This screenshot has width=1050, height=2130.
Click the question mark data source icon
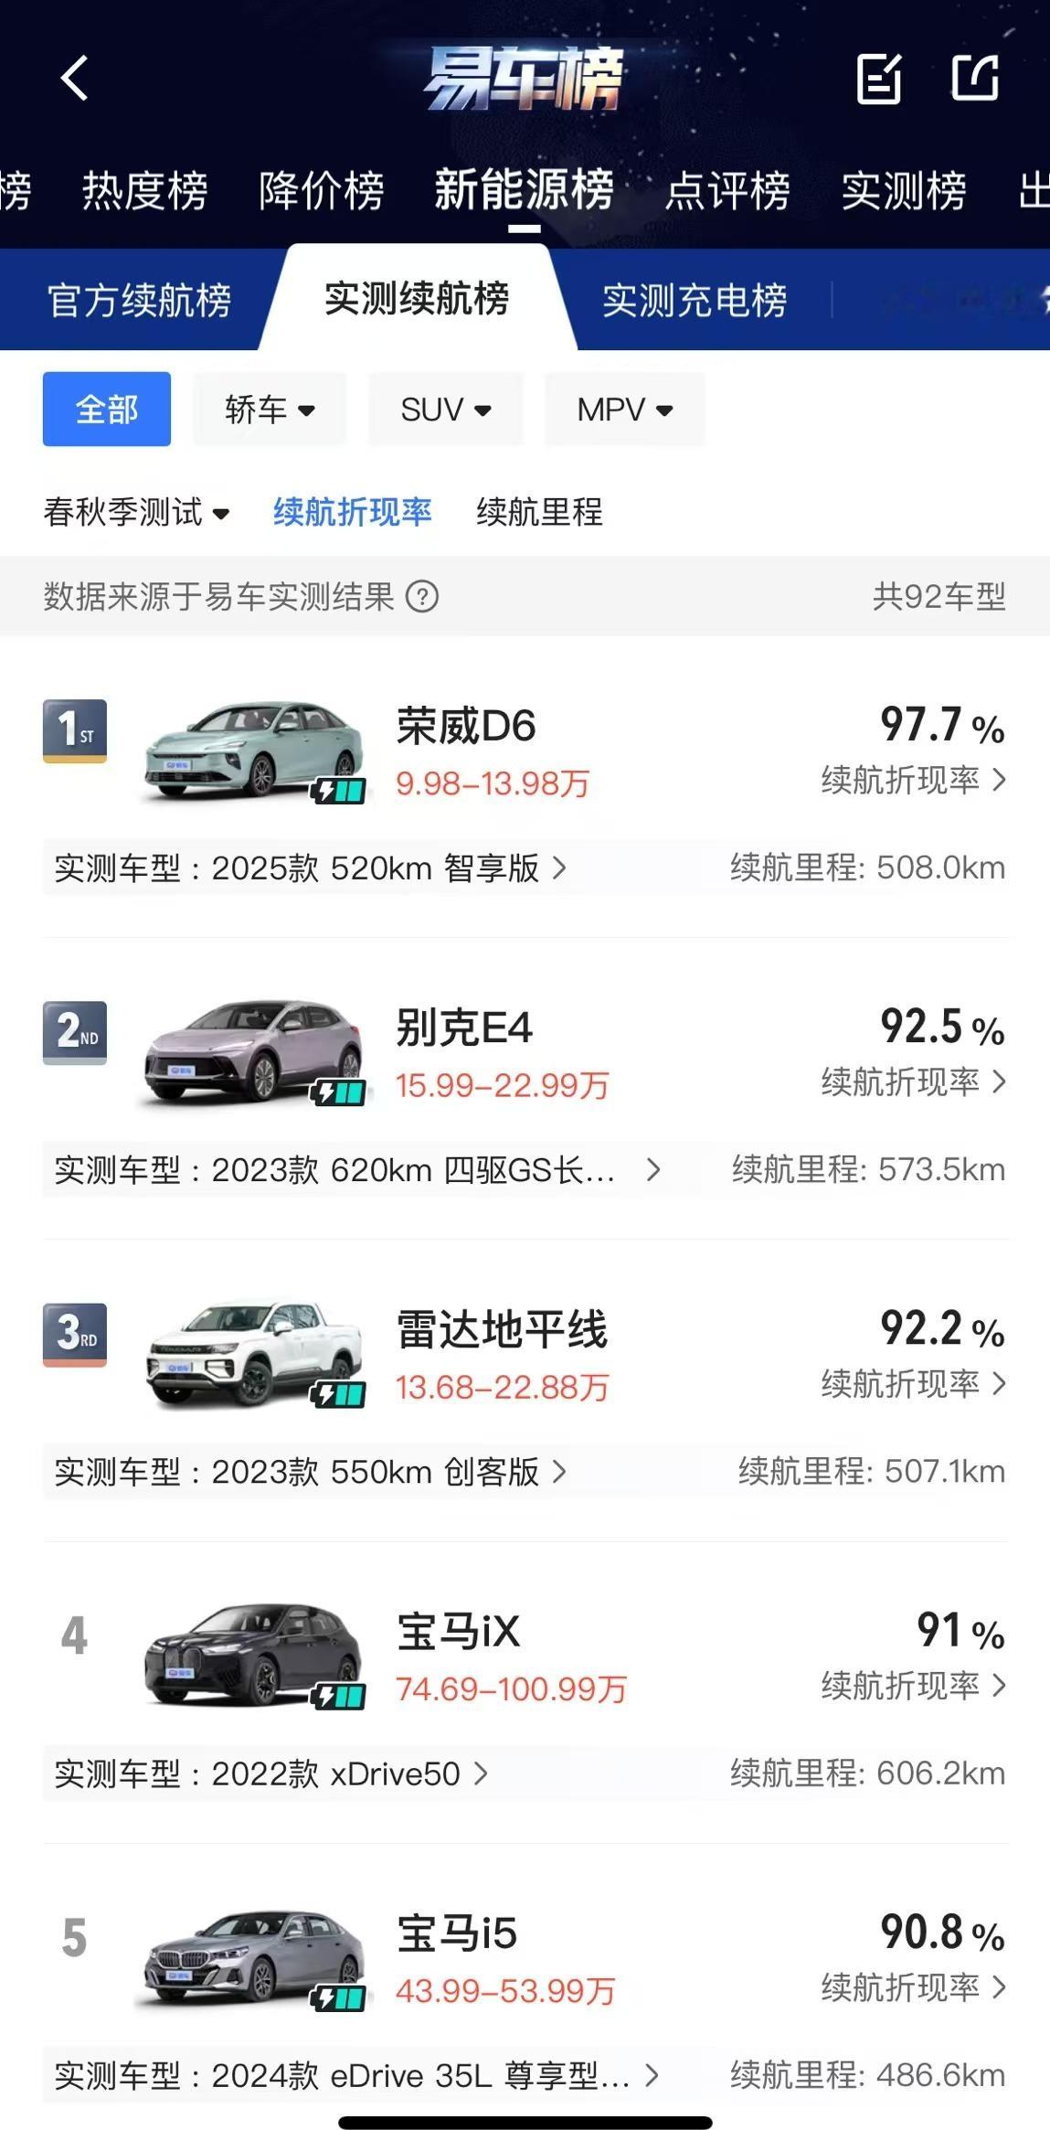click(x=422, y=597)
